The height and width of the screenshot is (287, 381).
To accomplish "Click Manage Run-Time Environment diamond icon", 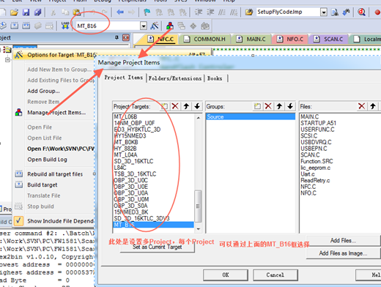I will (x=193, y=26).
